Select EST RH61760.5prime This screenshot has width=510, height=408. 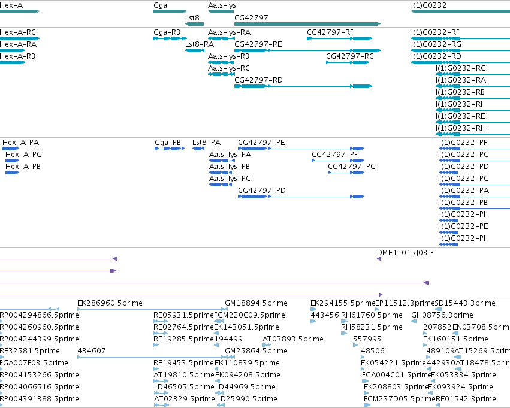pyautogui.click(x=344, y=321)
